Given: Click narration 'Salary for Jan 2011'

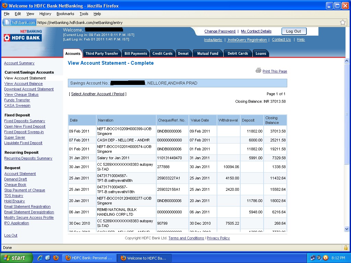Looking at the screenshot, I should pos(113,158).
